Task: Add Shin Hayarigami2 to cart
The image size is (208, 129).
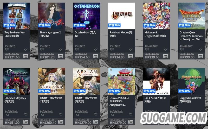Action: pyautogui.click(x=61, y=56)
